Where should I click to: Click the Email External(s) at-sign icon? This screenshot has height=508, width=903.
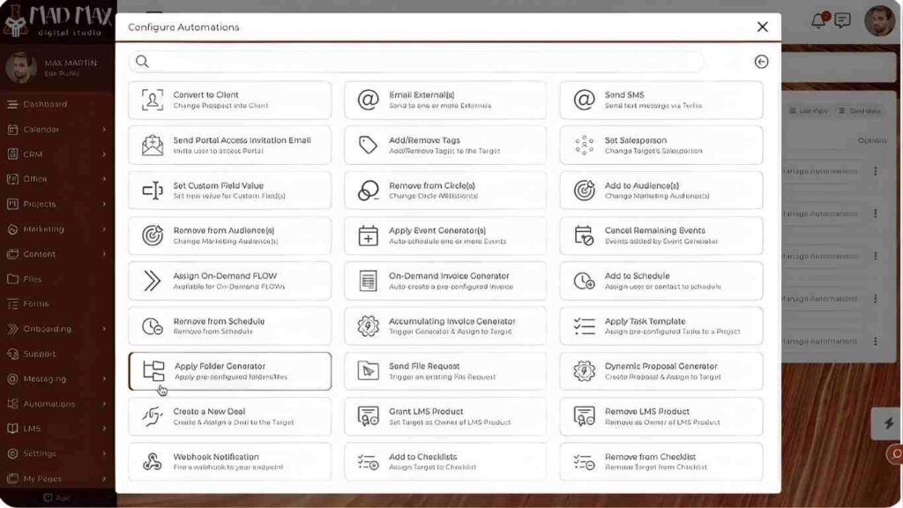tap(369, 100)
